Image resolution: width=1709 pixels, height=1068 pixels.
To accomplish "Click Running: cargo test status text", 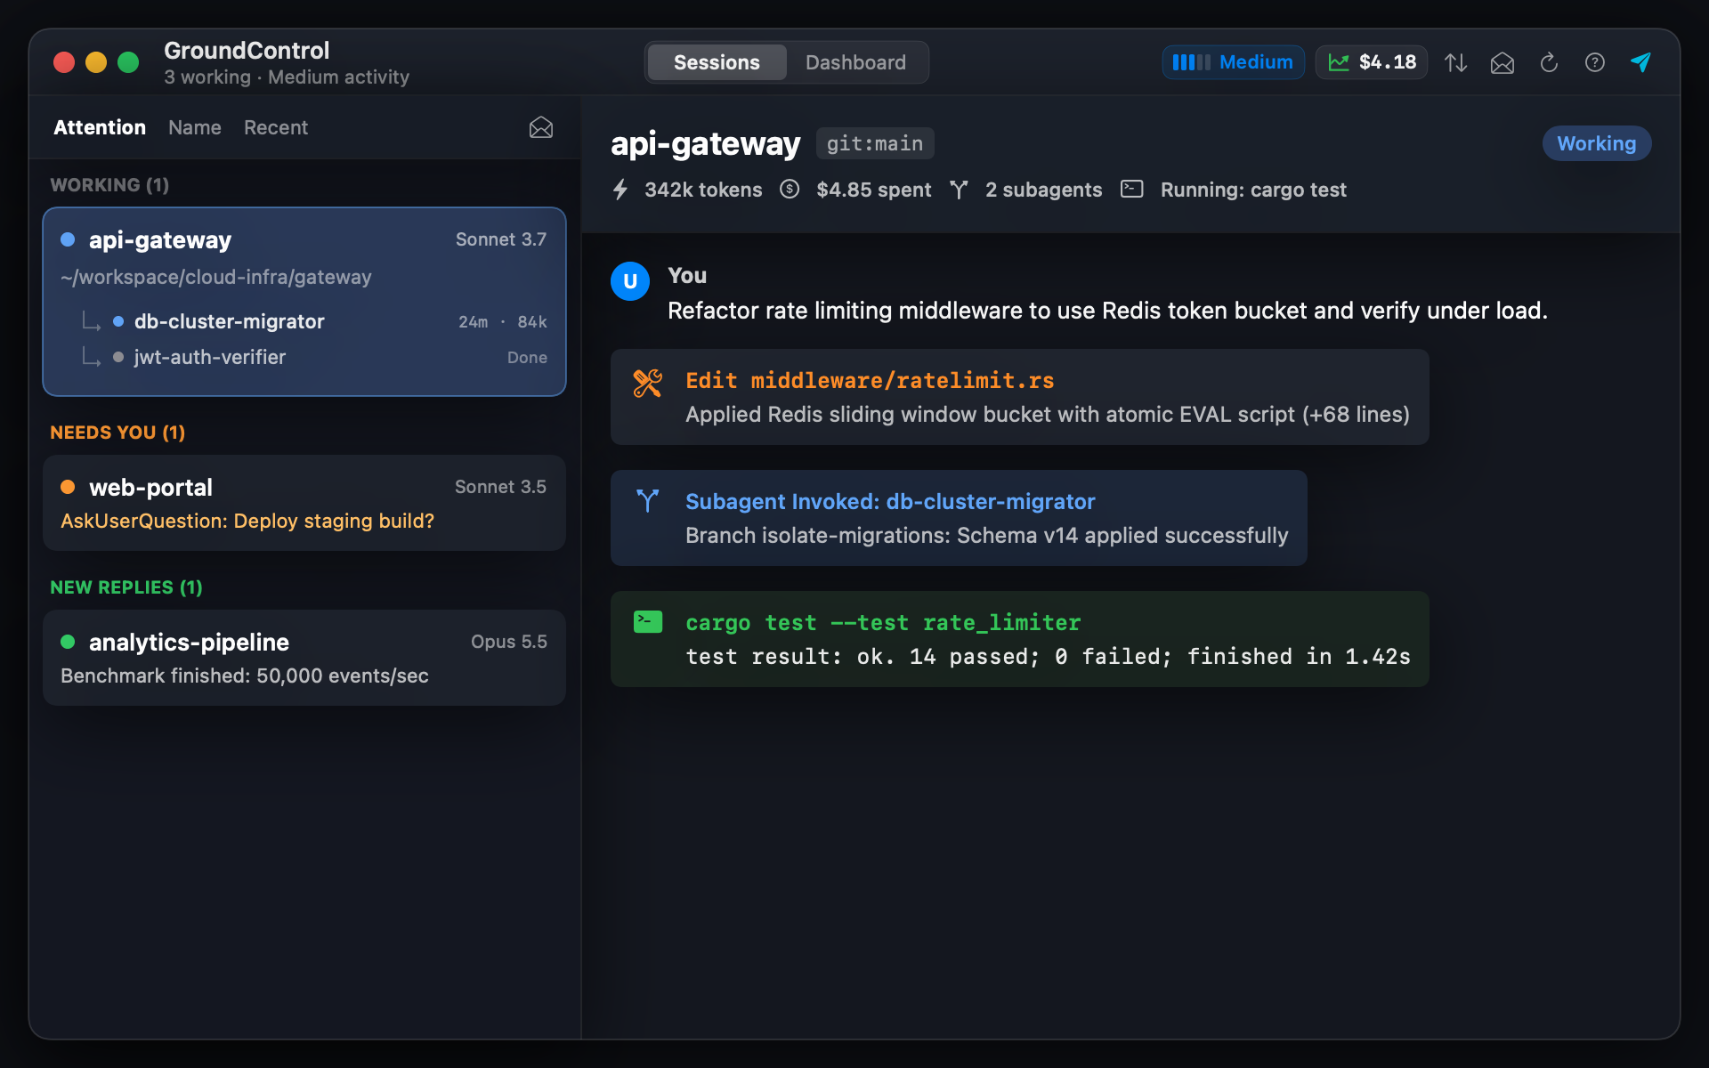I will (x=1253, y=190).
